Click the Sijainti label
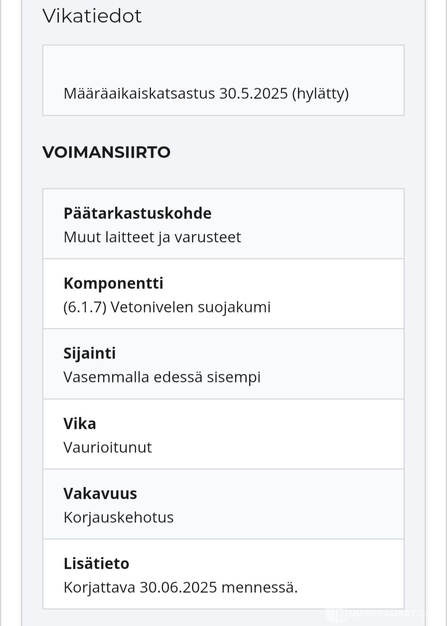This screenshot has width=447, height=626. pos(89,353)
